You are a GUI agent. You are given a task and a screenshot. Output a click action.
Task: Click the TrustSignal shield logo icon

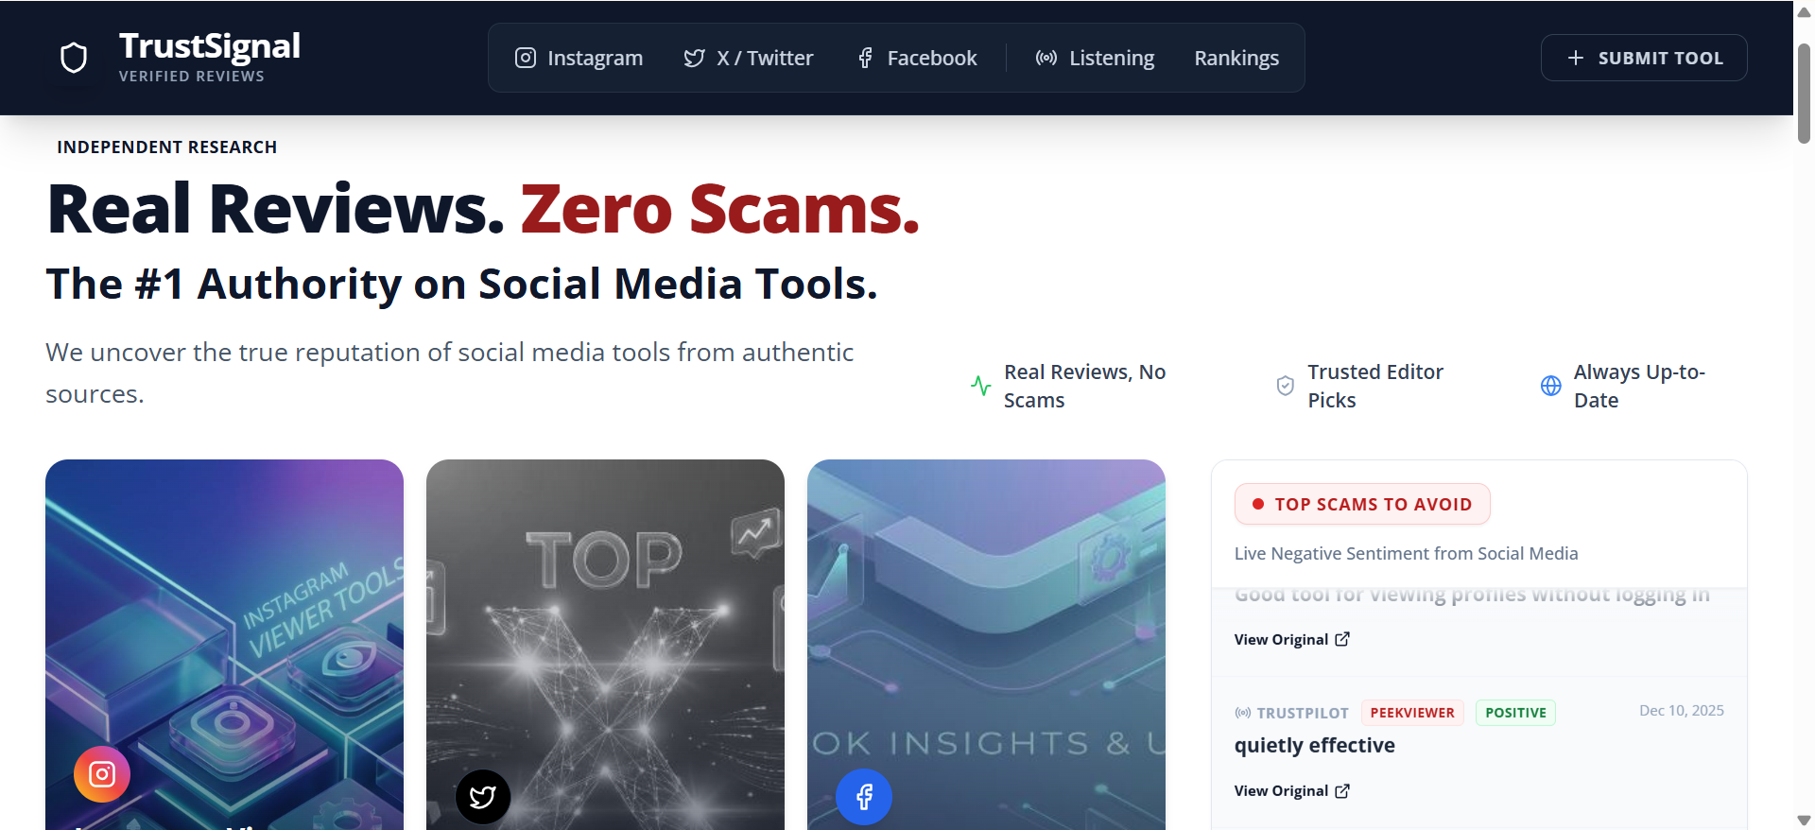pyautogui.click(x=74, y=57)
